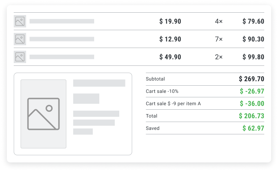
Task: Click the Cart sale $ -9 per item A label
Action: tap(173, 103)
